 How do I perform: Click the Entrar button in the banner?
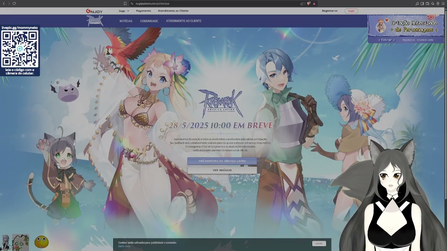pos(387,40)
